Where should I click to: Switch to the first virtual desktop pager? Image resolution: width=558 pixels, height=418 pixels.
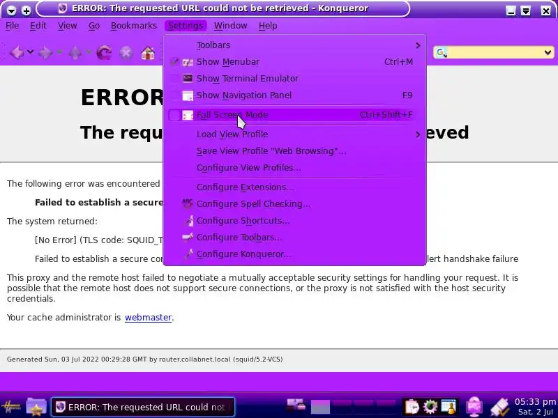320,407
